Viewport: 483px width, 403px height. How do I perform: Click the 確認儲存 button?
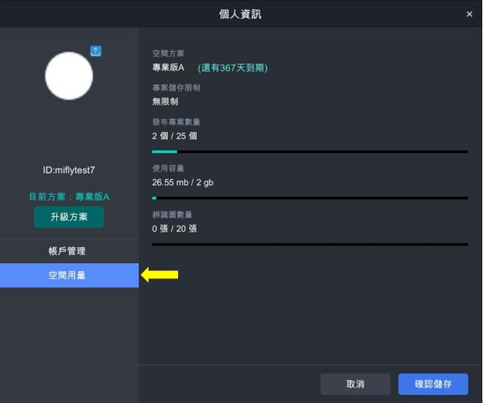tap(433, 384)
